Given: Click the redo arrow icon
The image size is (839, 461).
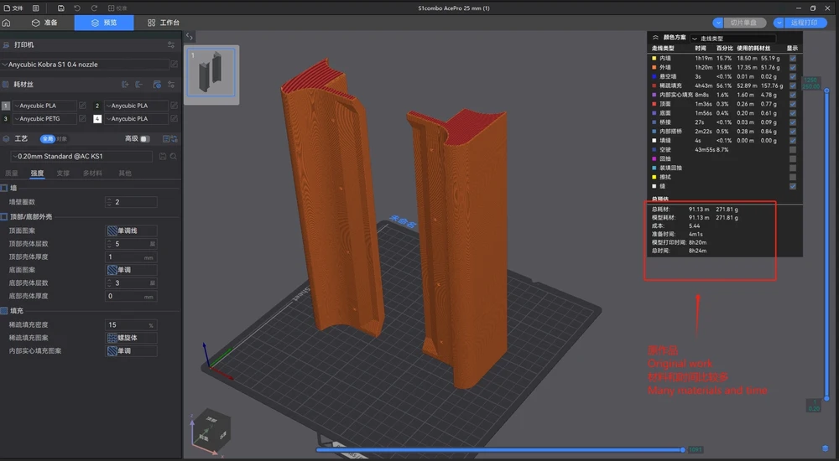Looking at the screenshot, I should (x=94, y=8).
